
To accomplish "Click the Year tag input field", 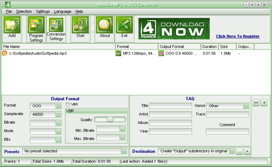I will 171,131.
